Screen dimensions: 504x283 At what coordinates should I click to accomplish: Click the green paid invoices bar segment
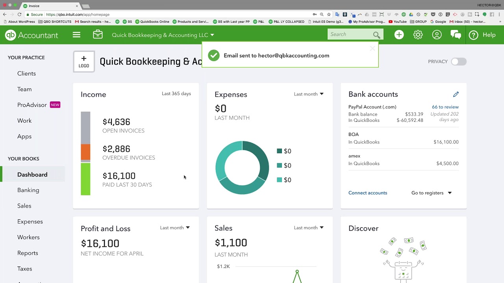tap(85, 179)
